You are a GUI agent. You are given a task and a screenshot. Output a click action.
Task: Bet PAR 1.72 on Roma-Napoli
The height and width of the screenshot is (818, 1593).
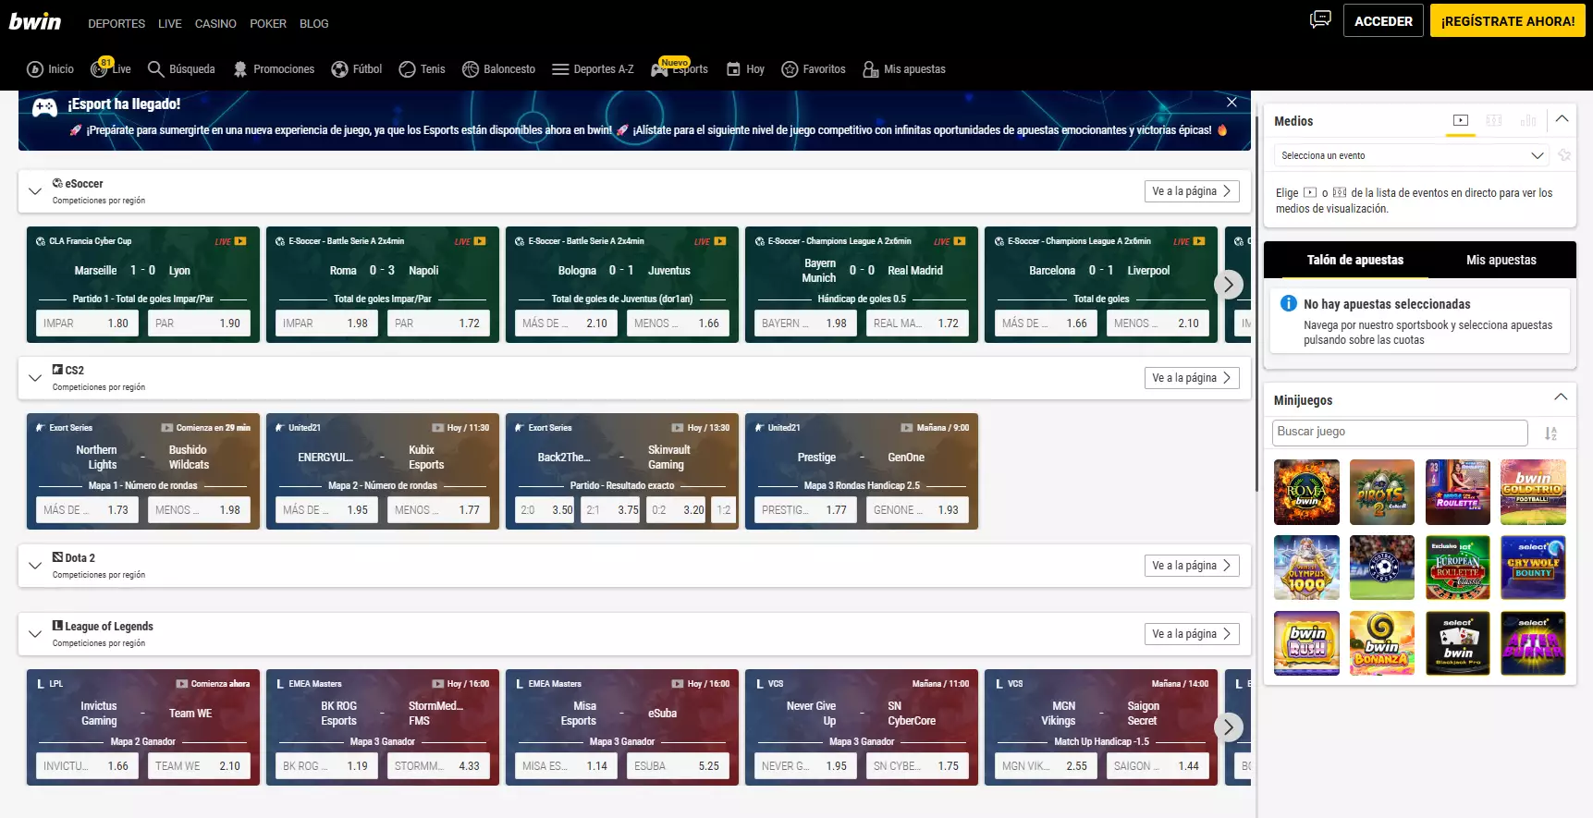coord(439,324)
